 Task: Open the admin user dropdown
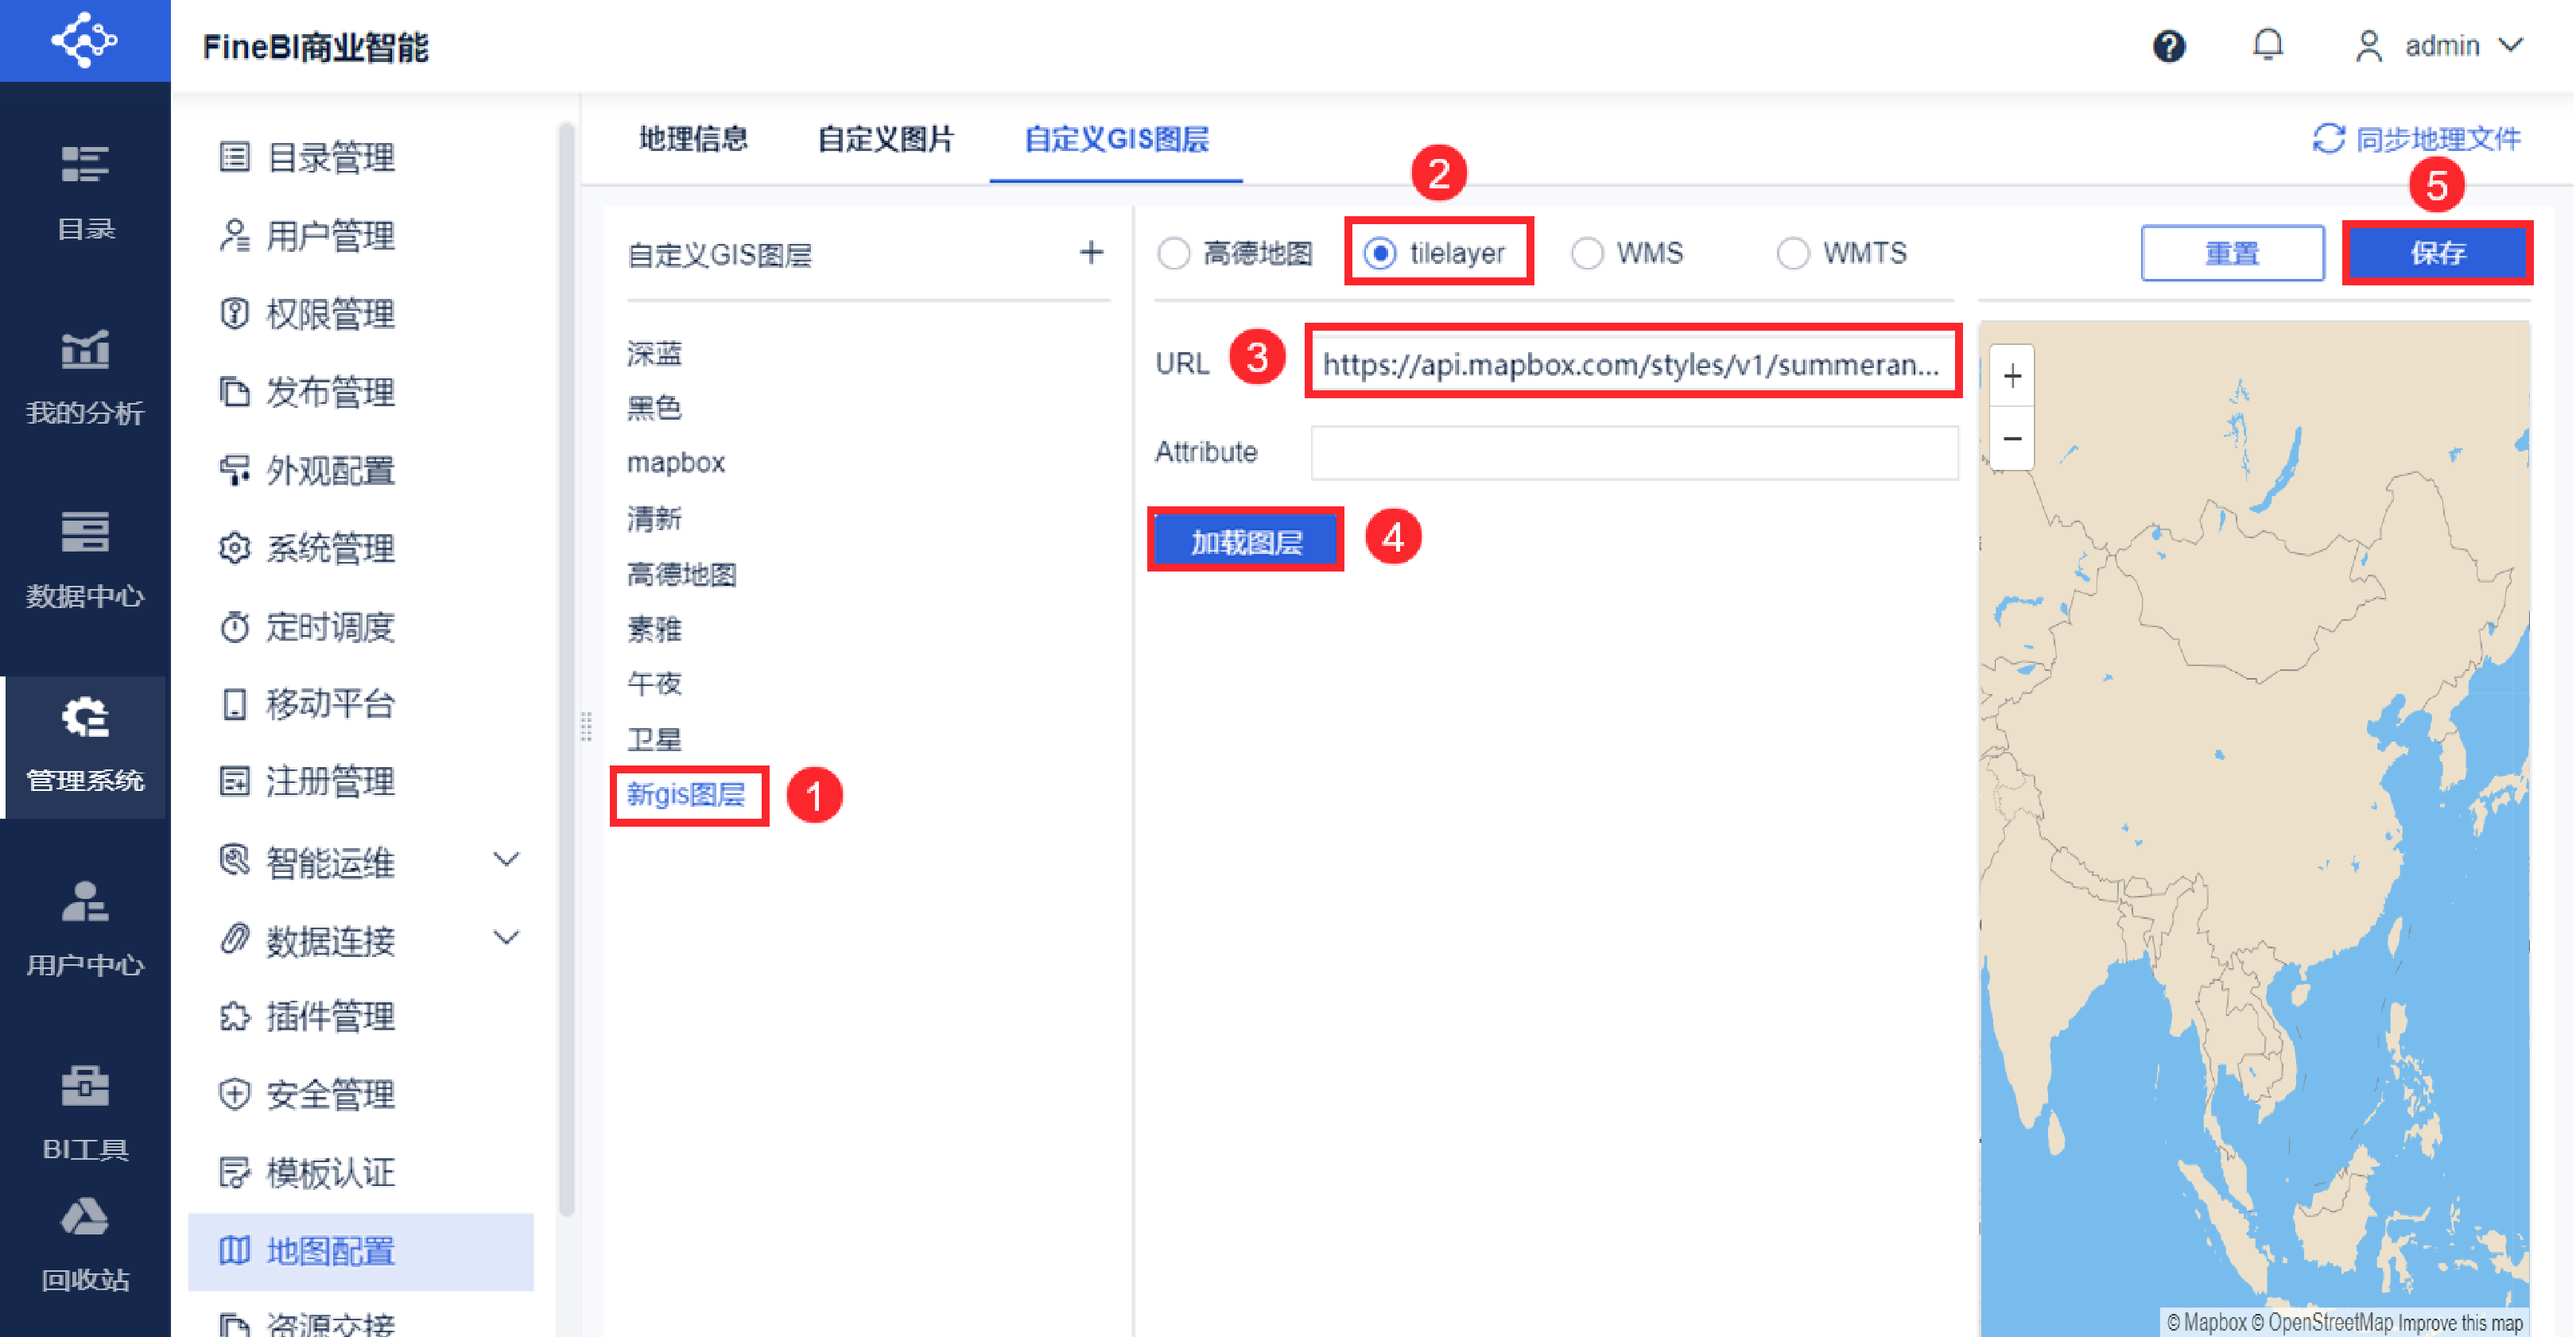[x=2442, y=46]
